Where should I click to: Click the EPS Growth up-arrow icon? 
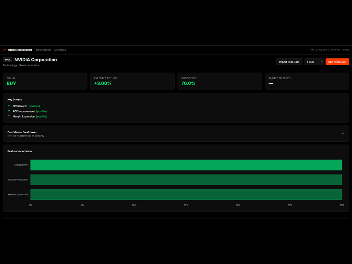9,106
